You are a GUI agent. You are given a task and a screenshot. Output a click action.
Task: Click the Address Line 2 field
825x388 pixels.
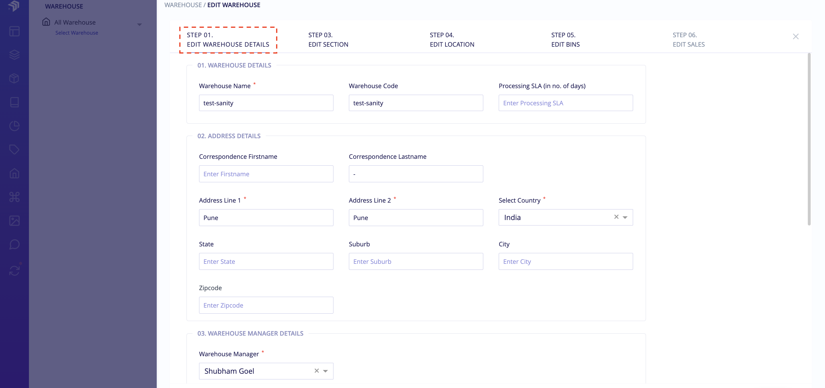[x=416, y=217]
